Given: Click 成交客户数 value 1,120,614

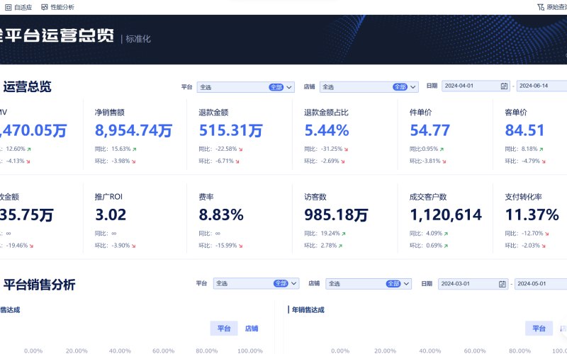Looking at the screenshot, I should (446, 215).
